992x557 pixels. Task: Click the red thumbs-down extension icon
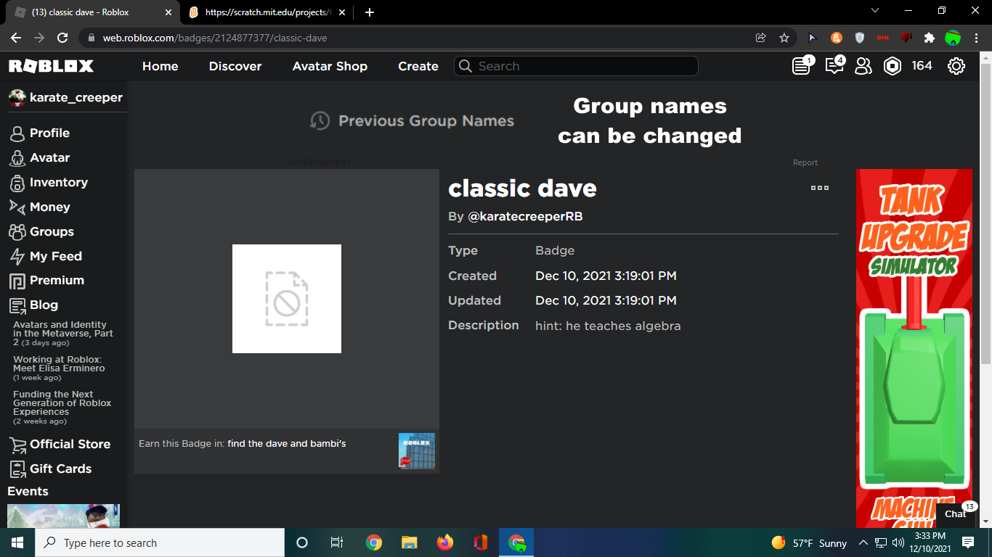(906, 38)
